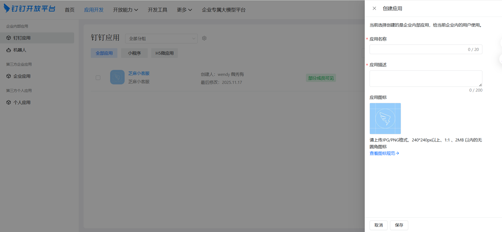The image size is (502, 232).
Task: Focus the 应用名称 input field
Action: (426, 49)
